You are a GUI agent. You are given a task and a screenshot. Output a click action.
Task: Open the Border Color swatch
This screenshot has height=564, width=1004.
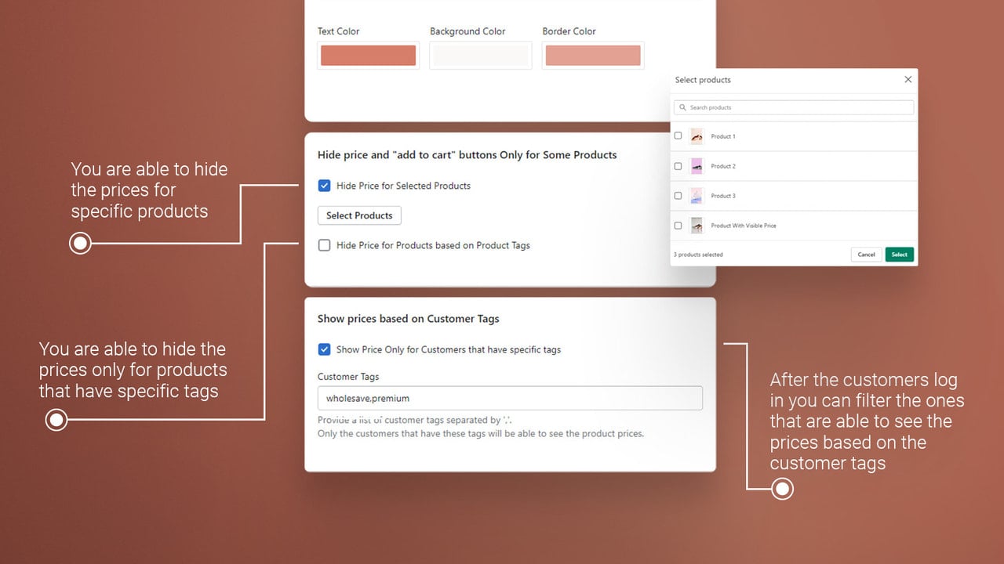point(593,56)
